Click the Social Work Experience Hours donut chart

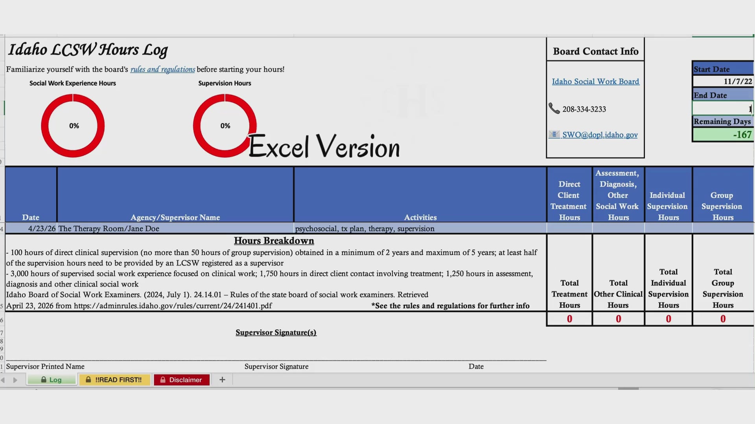73,126
